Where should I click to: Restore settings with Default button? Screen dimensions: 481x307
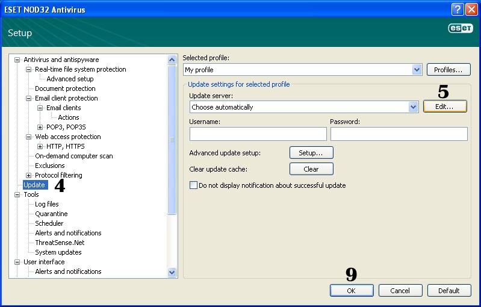449,290
